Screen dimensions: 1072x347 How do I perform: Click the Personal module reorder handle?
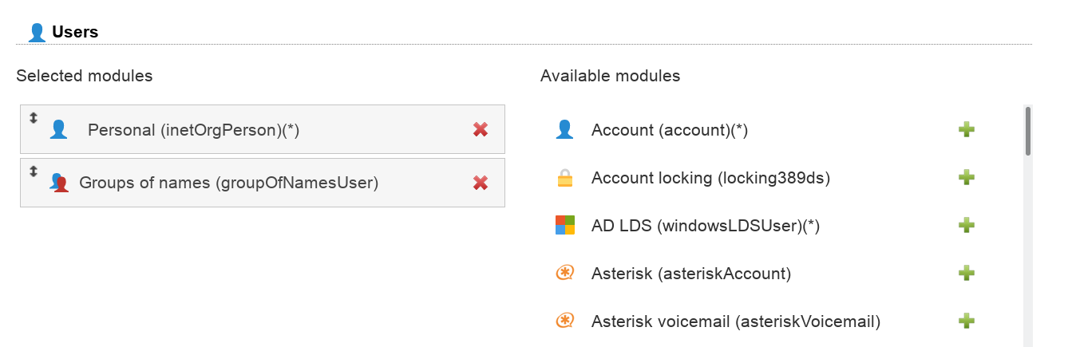(33, 118)
